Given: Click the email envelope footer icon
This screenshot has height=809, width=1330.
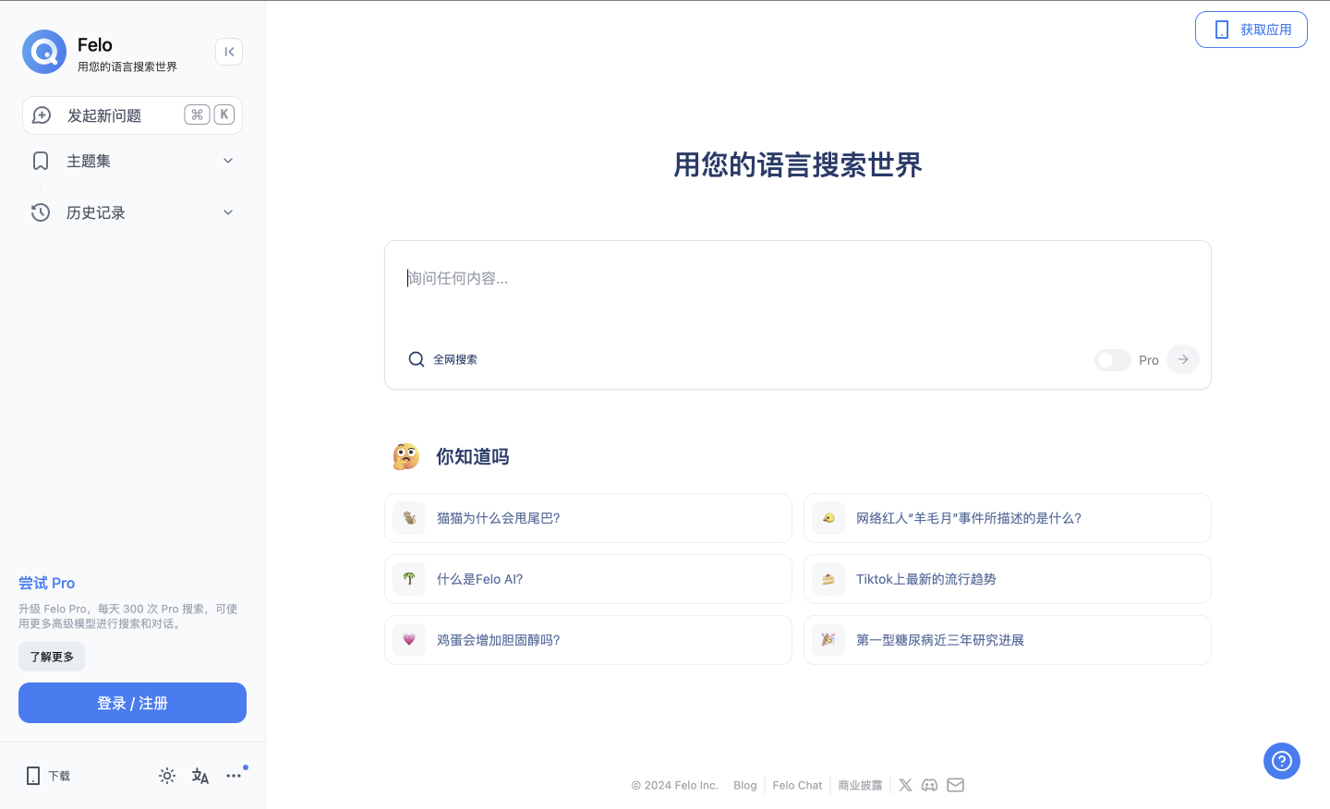Looking at the screenshot, I should coord(956,785).
